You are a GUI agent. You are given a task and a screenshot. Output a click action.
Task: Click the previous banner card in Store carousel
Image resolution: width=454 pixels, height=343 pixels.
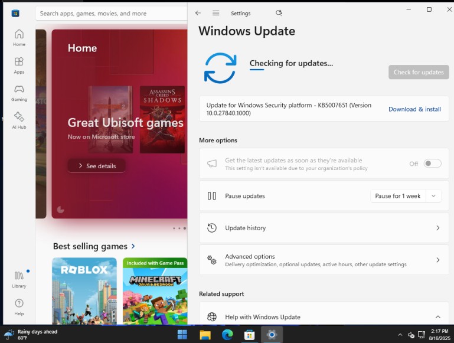pos(41,123)
